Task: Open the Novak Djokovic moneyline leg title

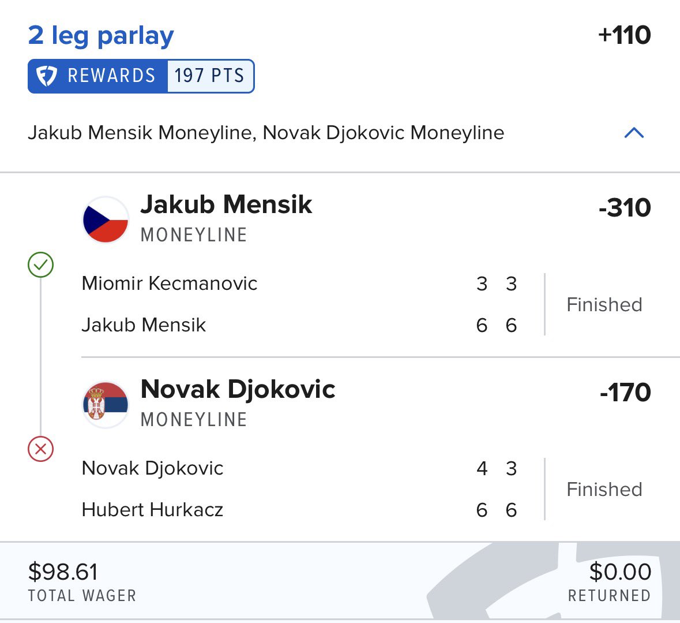Action: click(238, 389)
